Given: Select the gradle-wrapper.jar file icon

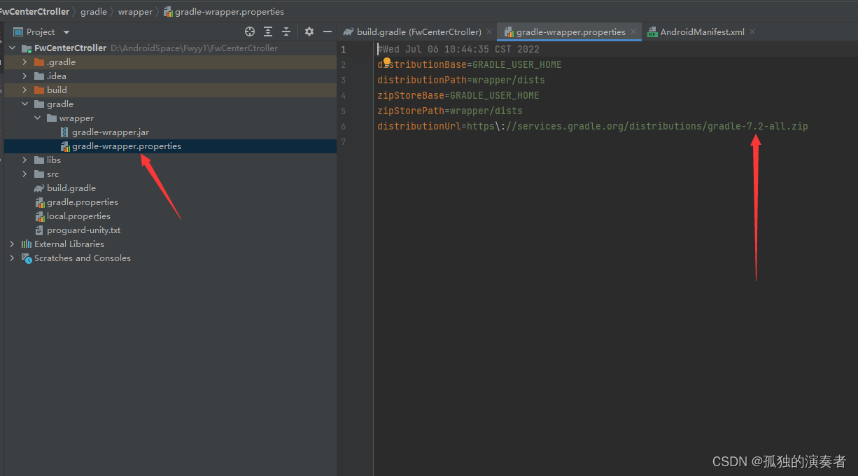Looking at the screenshot, I should 65,132.
